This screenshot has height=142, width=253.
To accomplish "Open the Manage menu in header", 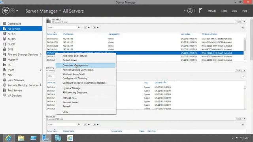I will (212, 11).
